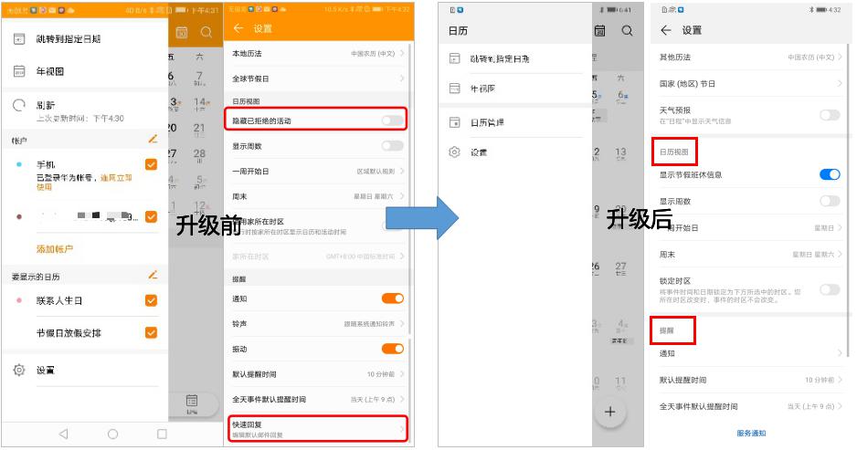This screenshot has height=450, width=857.
Task: Turn off the orange 振动 switch
Action: tap(393, 349)
